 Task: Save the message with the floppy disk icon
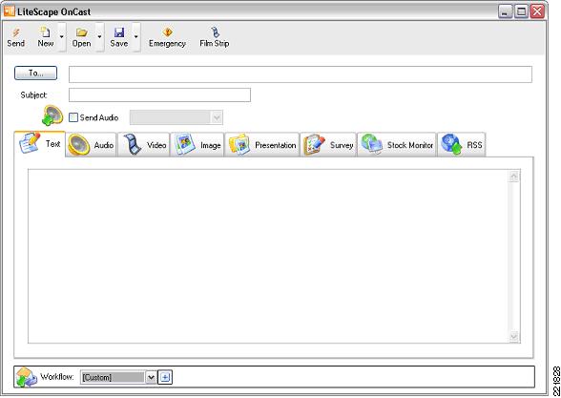[119, 32]
